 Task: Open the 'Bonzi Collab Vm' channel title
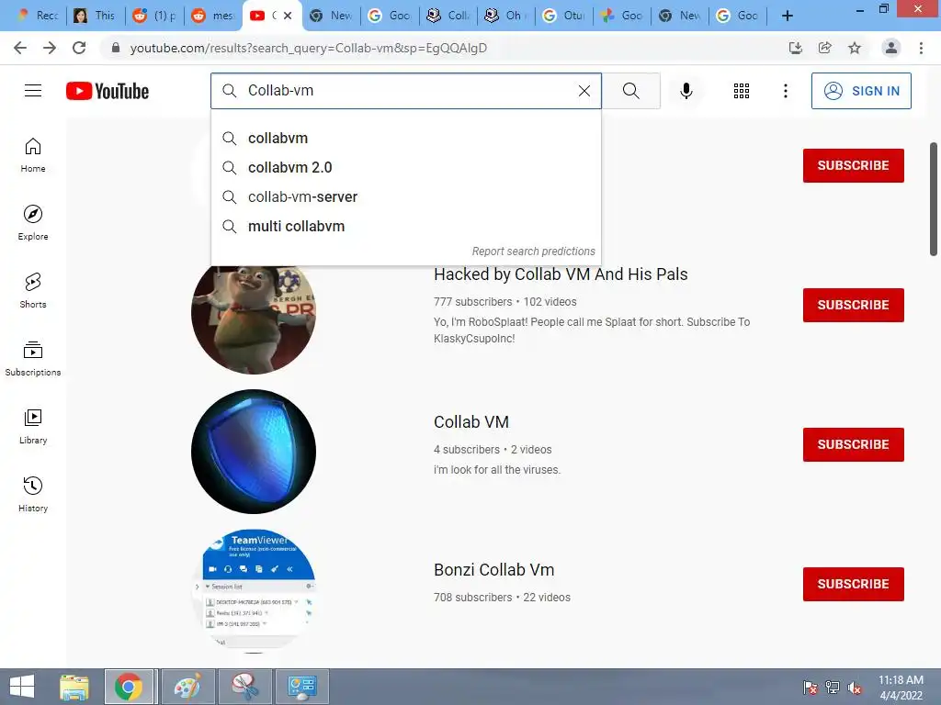pos(493,569)
